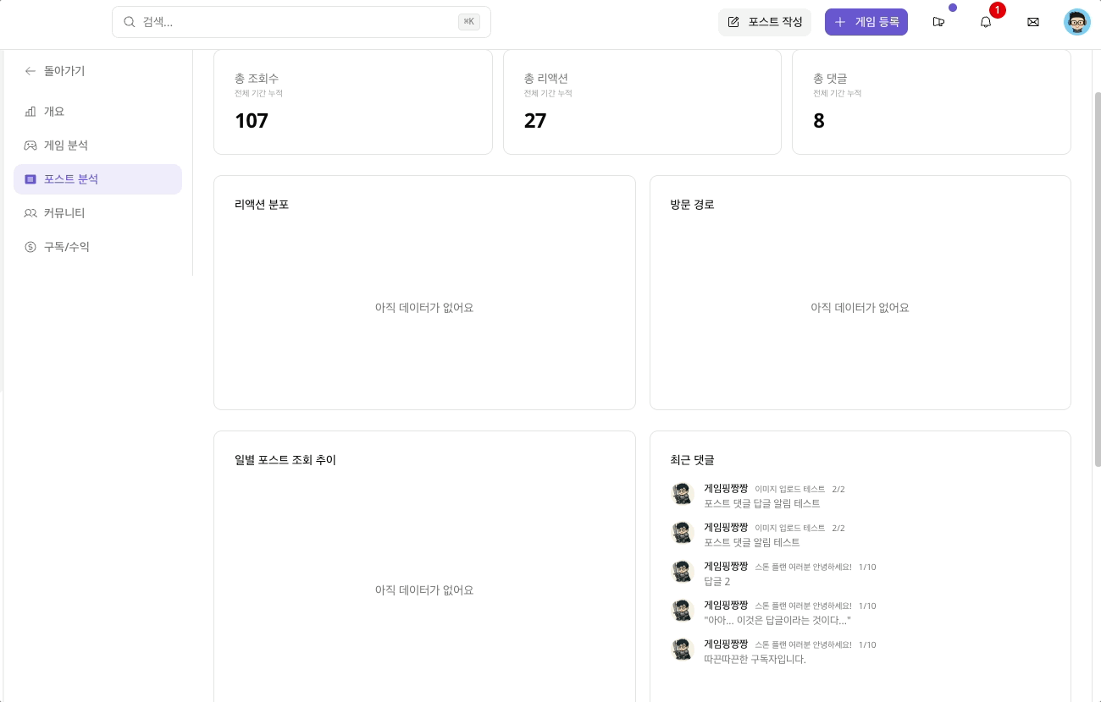Image resolution: width=1101 pixels, height=702 pixels.
Task: Open the 따끈따끈한 구독자입니다 comment
Action: 755,659
